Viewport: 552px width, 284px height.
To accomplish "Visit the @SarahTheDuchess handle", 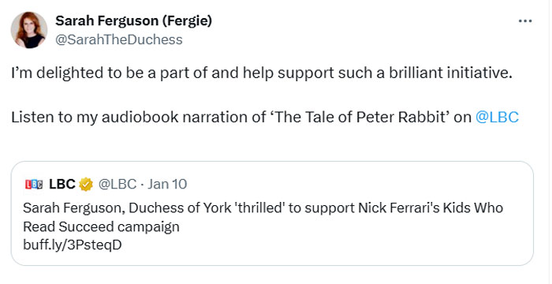I will (x=119, y=39).
